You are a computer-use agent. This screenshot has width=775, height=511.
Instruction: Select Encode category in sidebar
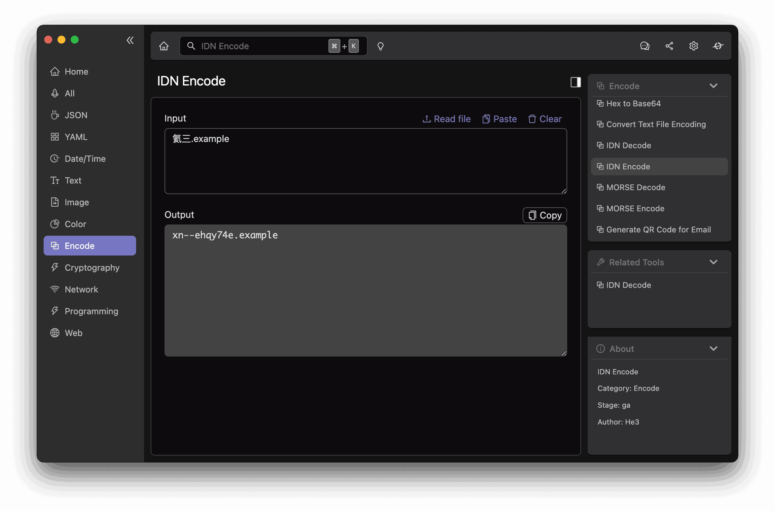pyautogui.click(x=90, y=246)
